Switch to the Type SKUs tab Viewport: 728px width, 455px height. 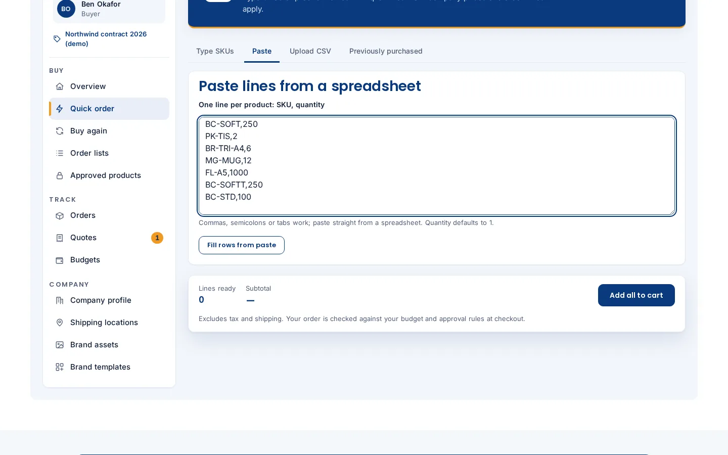click(215, 51)
